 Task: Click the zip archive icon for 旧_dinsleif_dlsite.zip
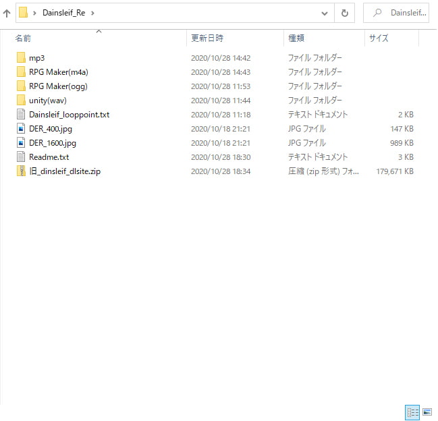(x=21, y=171)
